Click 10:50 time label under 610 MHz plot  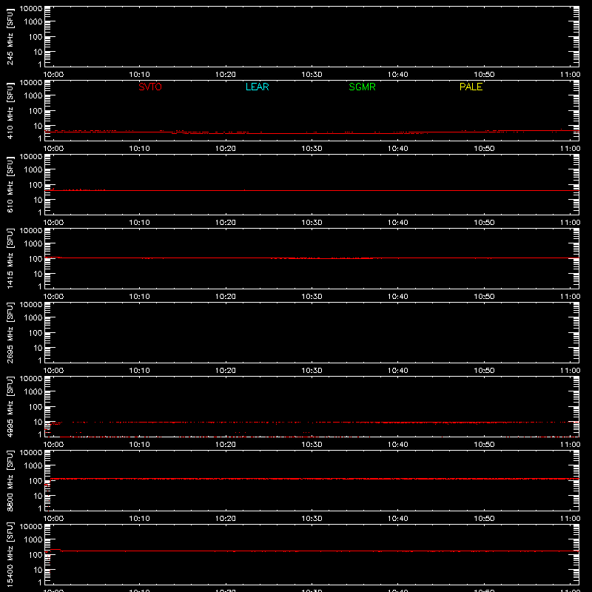point(484,223)
